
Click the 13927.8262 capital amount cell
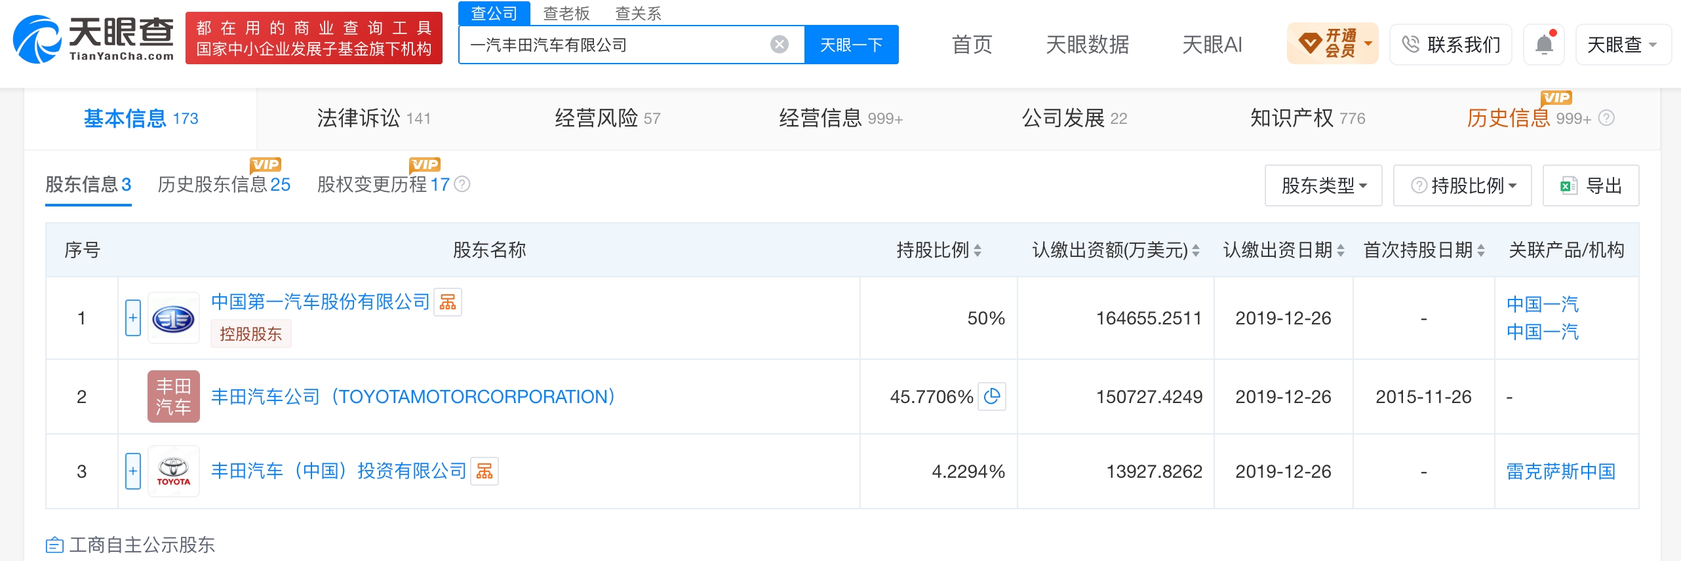click(x=1155, y=471)
